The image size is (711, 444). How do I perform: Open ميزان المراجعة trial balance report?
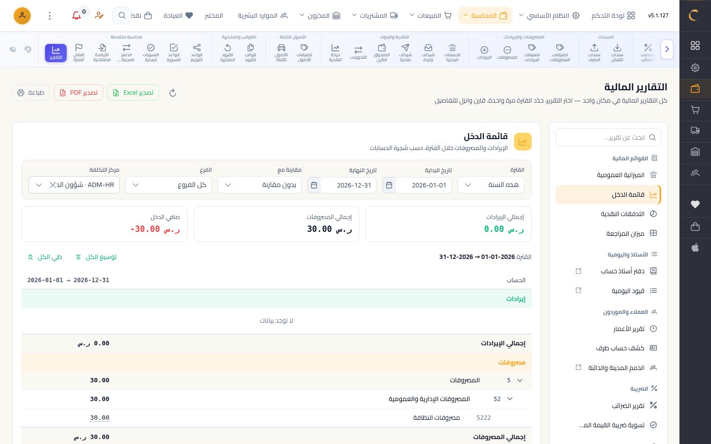[x=608, y=234]
